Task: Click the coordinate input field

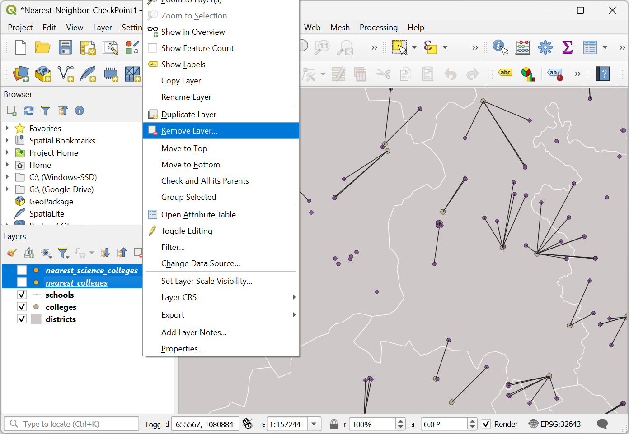Action: tap(205, 425)
